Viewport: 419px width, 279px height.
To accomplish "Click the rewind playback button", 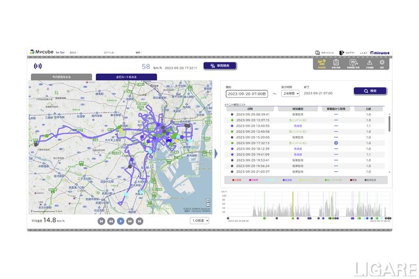I will 111,221.
